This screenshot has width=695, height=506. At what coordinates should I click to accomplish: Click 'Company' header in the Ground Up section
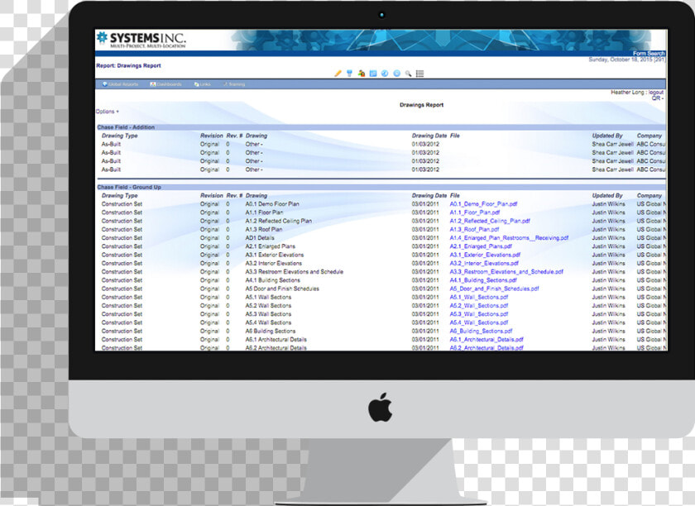649,195
